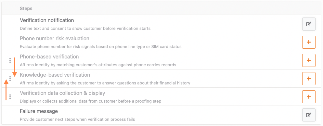Click the Steps column header
Viewport: 323px width, 126px height.
click(x=26, y=9)
